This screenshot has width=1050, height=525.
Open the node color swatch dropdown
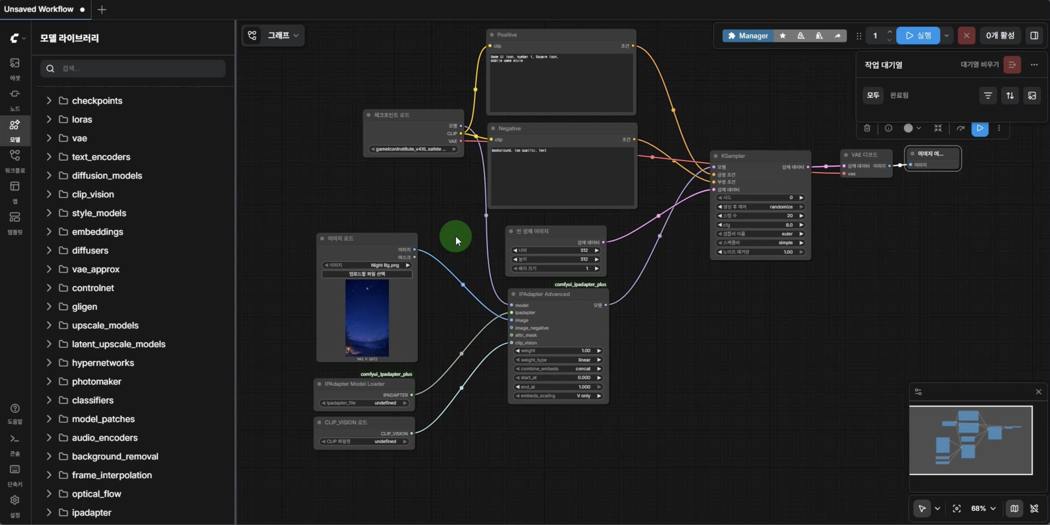[912, 128]
